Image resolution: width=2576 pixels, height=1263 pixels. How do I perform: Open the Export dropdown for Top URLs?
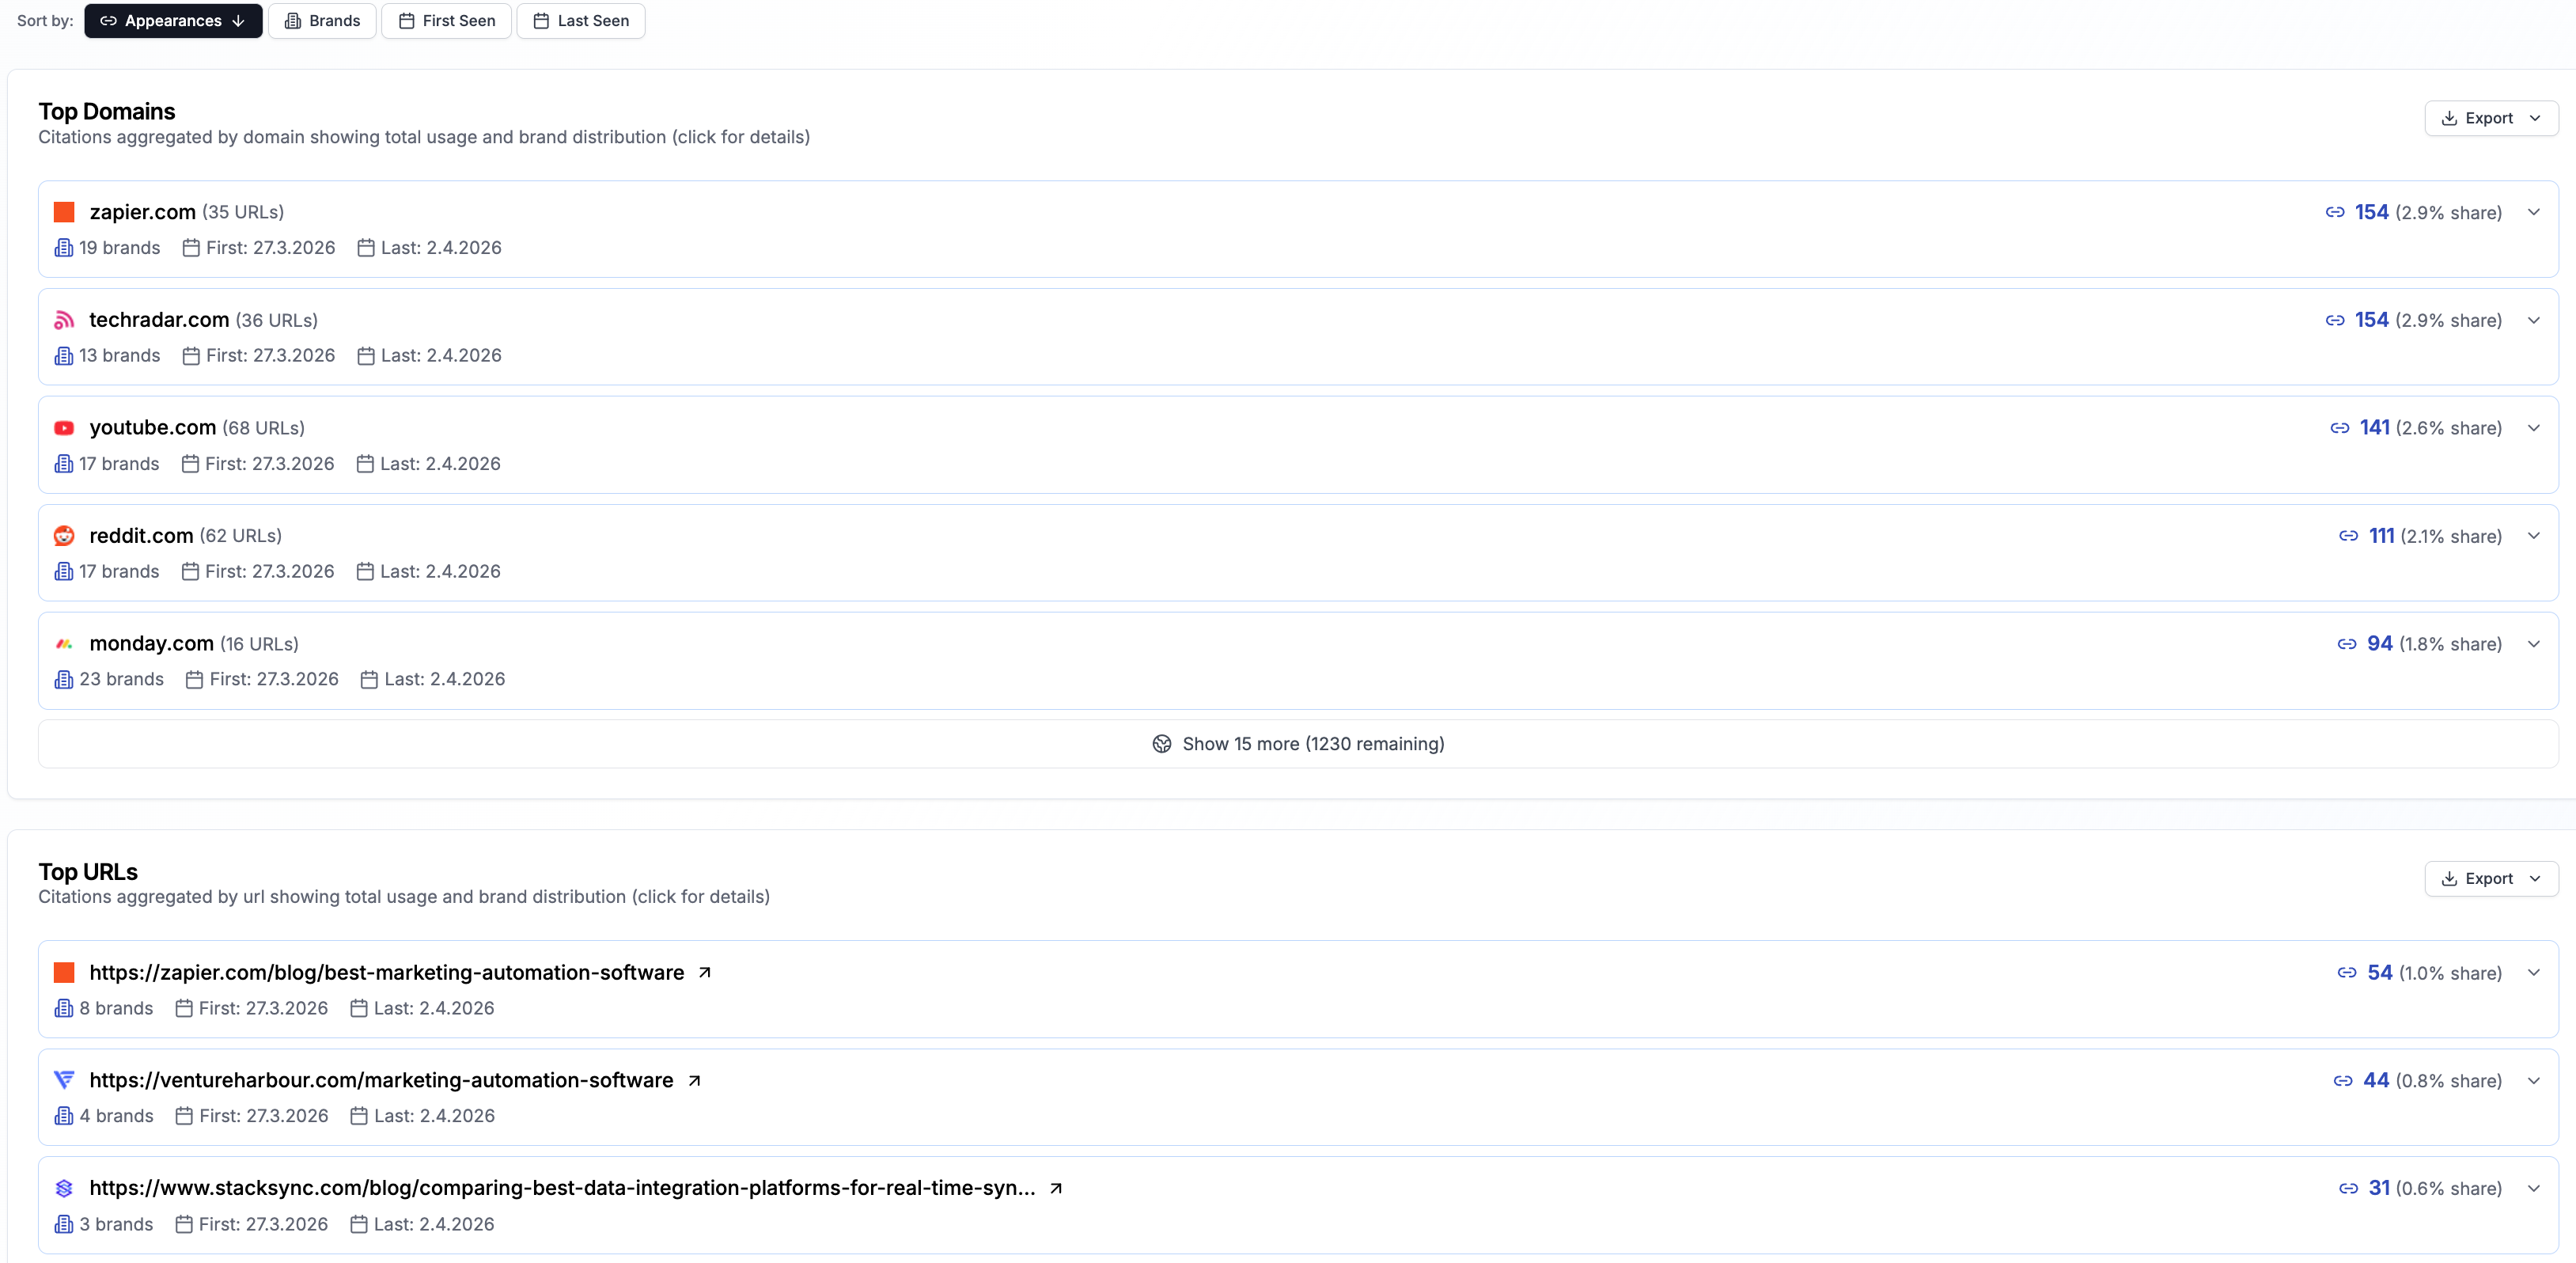click(x=2491, y=879)
